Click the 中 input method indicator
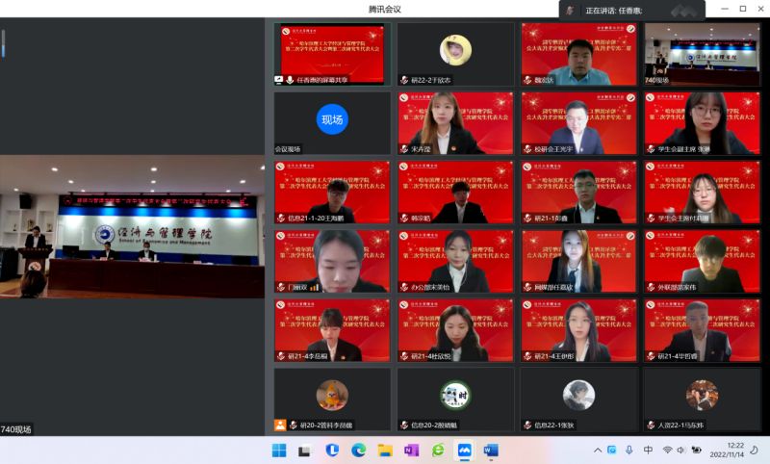 coord(648,451)
